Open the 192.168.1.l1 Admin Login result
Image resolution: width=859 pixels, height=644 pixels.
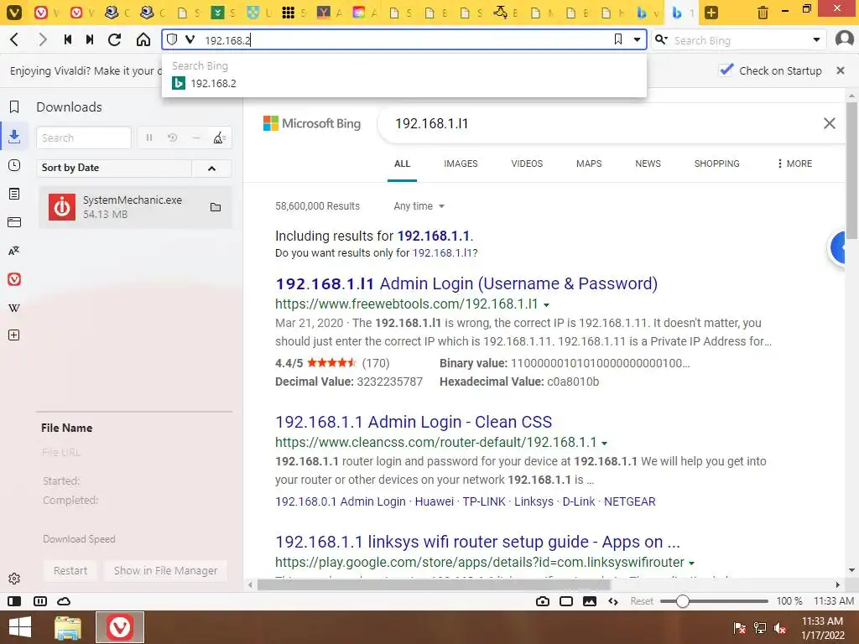click(466, 283)
